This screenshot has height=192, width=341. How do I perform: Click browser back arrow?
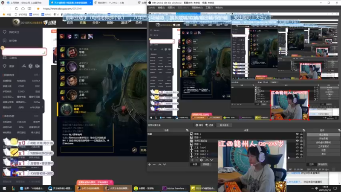pos(4,9)
